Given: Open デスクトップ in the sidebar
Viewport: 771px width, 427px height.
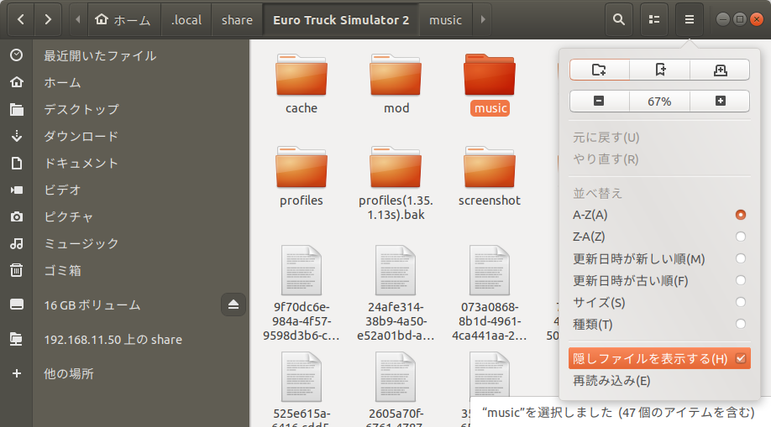Looking at the screenshot, I should point(125,109).
